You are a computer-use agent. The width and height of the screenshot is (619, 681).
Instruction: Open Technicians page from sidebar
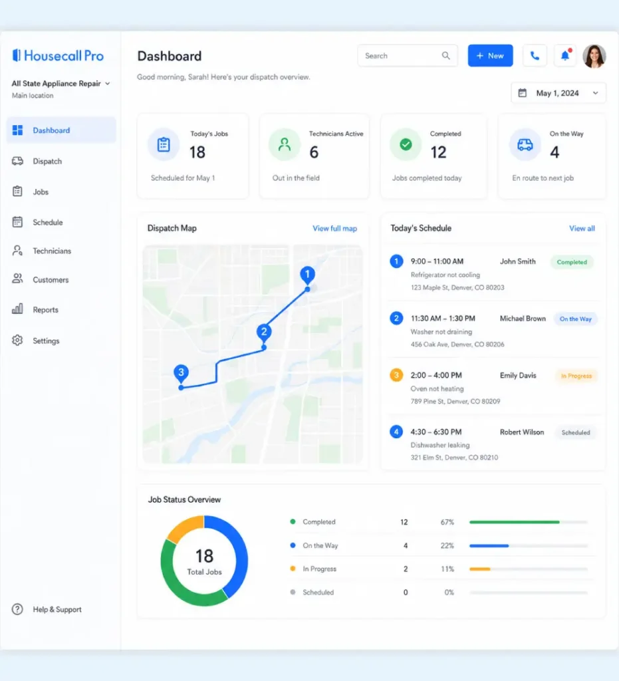pos(52,251)
